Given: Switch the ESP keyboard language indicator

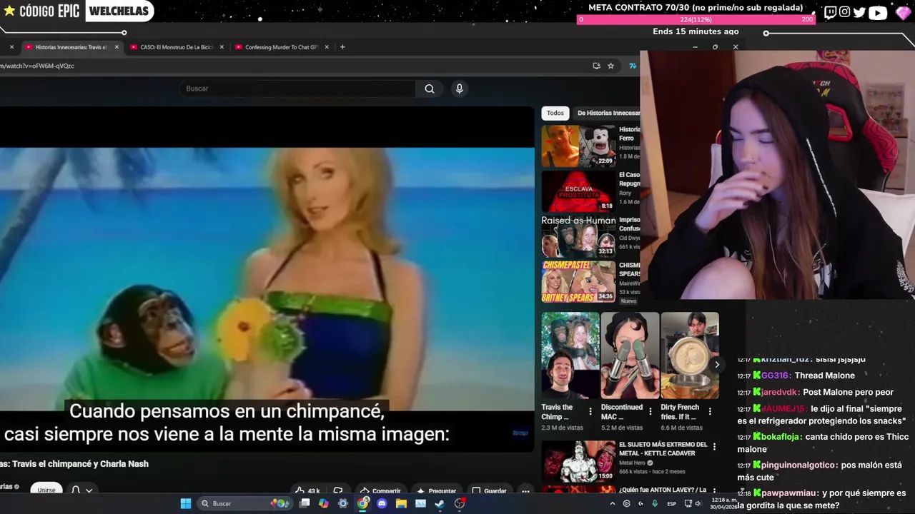Looking at the screenshot, I should click(x=672, y=503).
